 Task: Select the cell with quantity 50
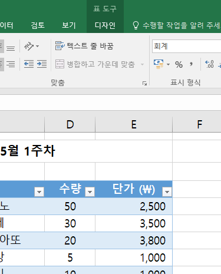70,206
